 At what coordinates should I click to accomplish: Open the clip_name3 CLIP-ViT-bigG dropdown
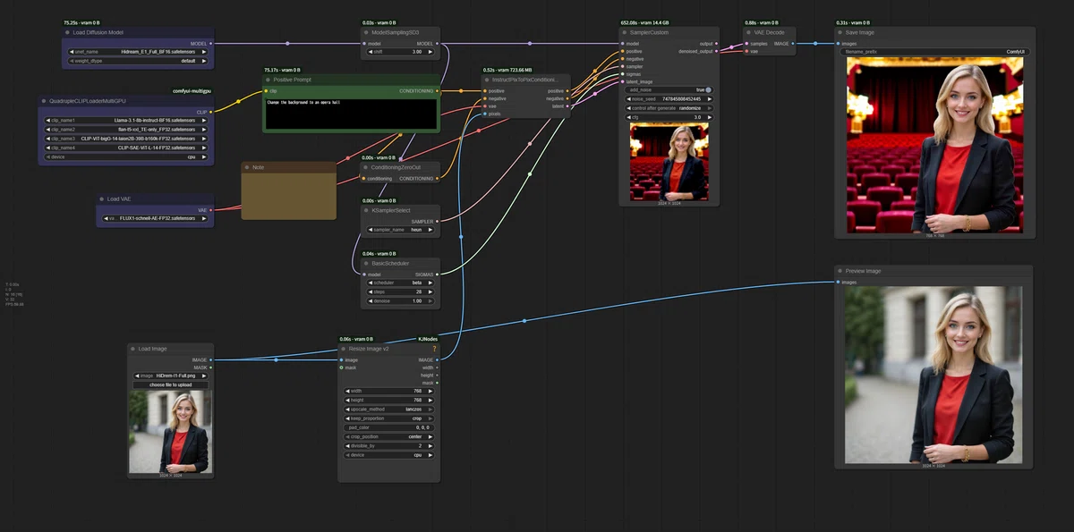pos(126,139)
